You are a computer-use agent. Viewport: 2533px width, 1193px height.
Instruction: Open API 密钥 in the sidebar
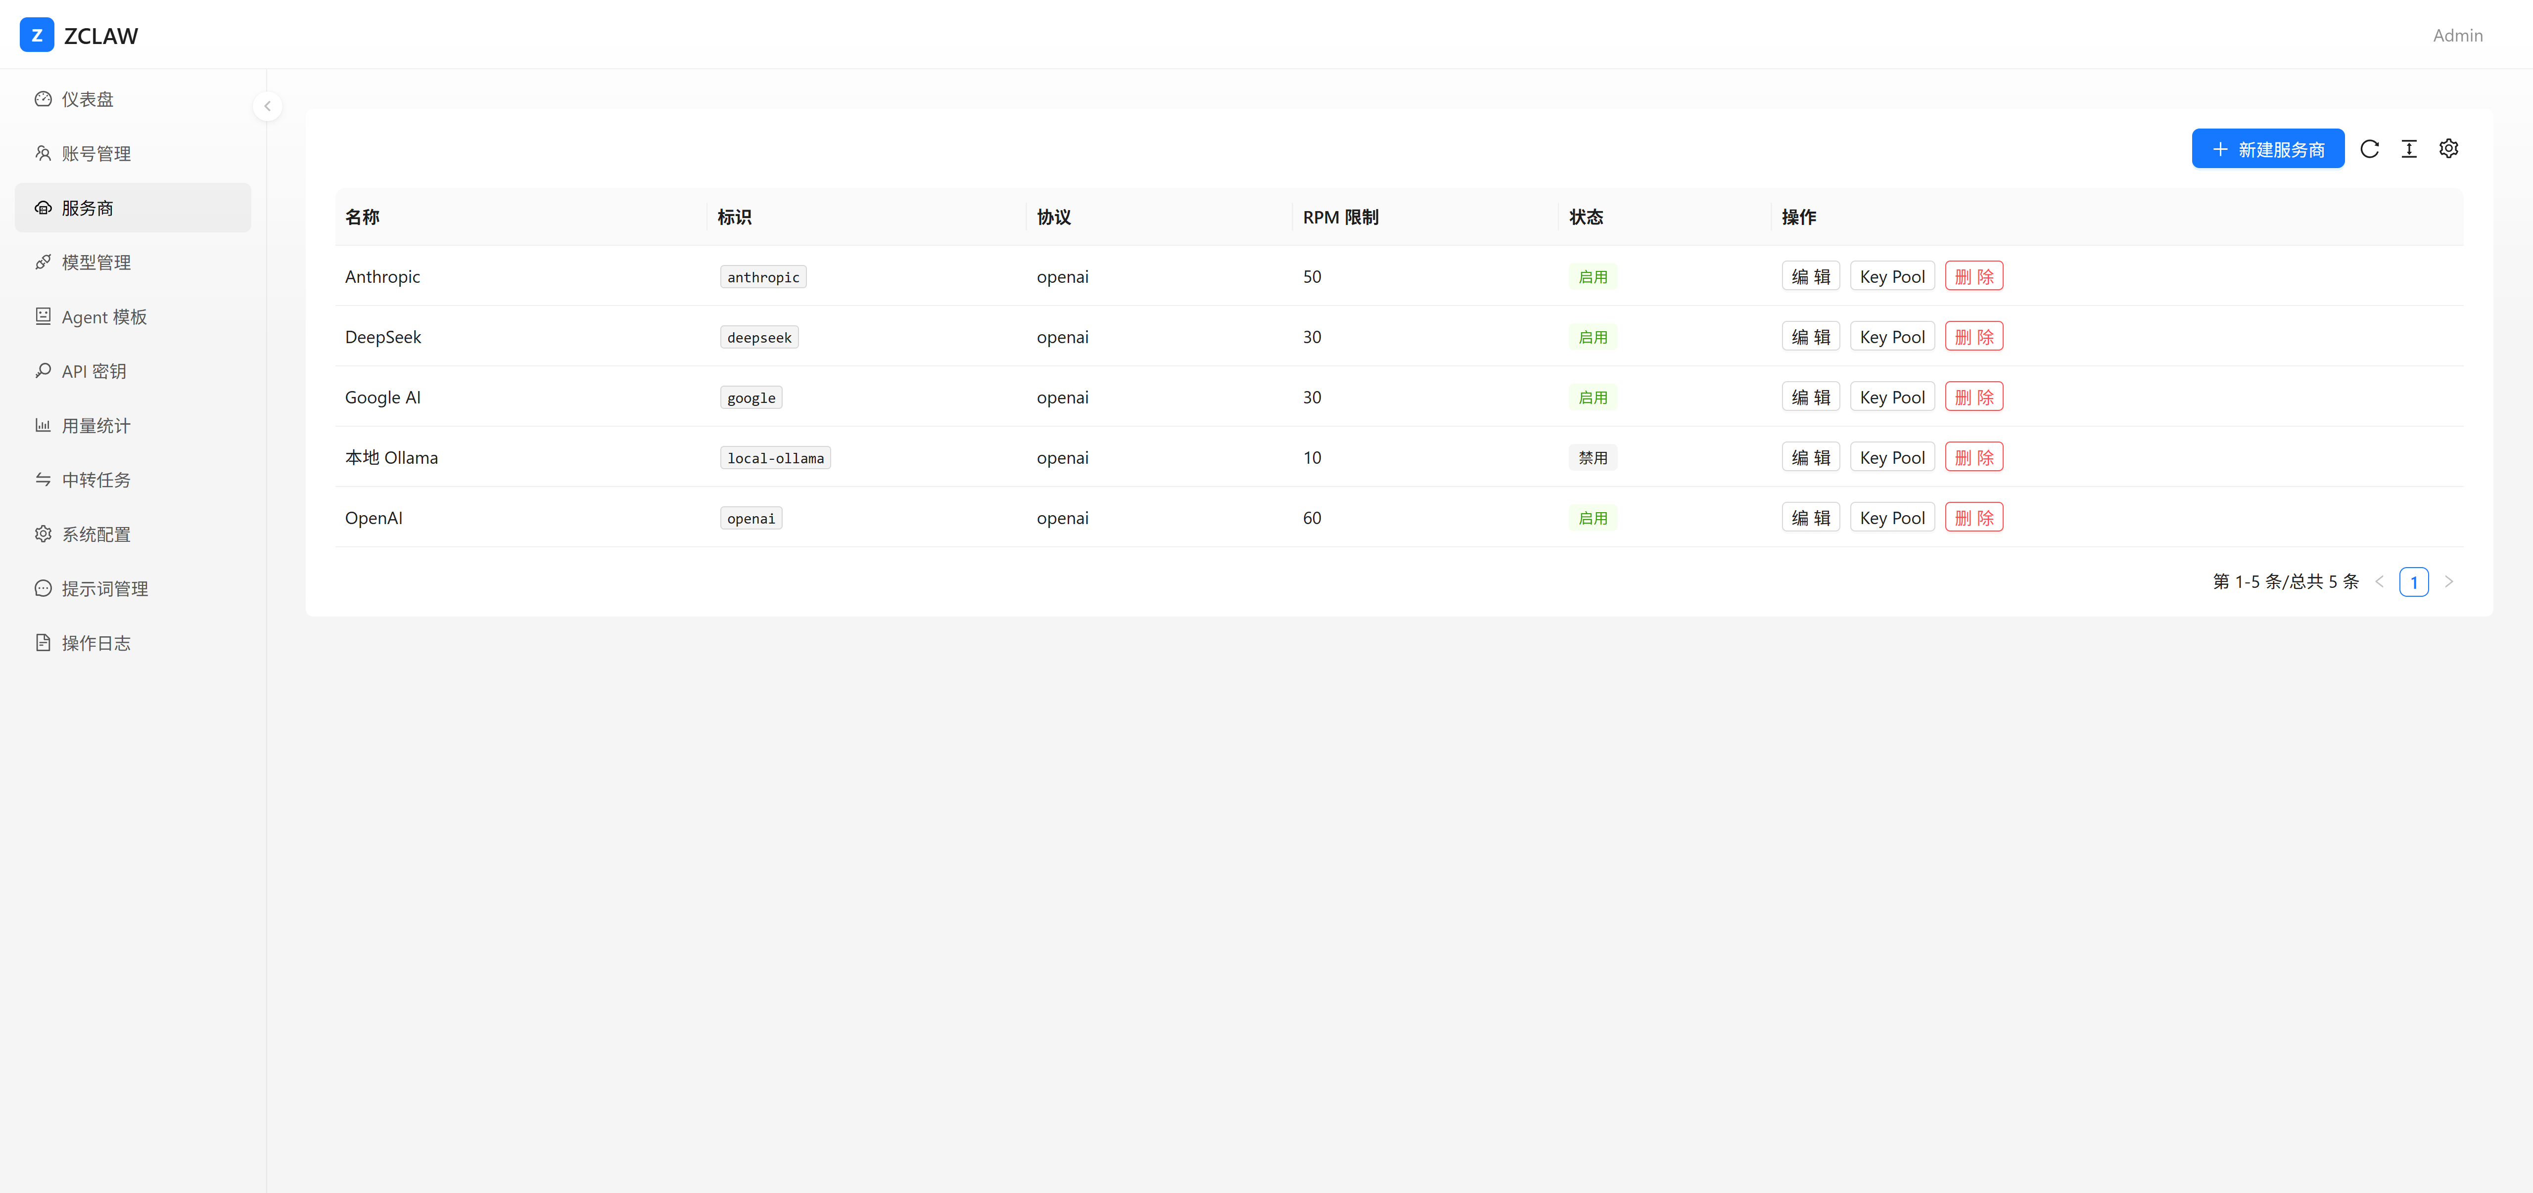[94, 371]
